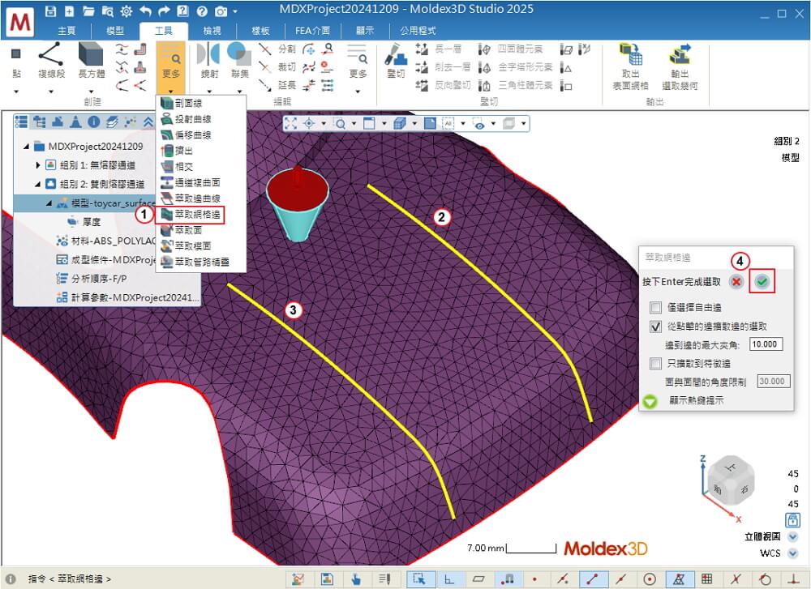Click the view cube orientation widget

tap(730, 481)
